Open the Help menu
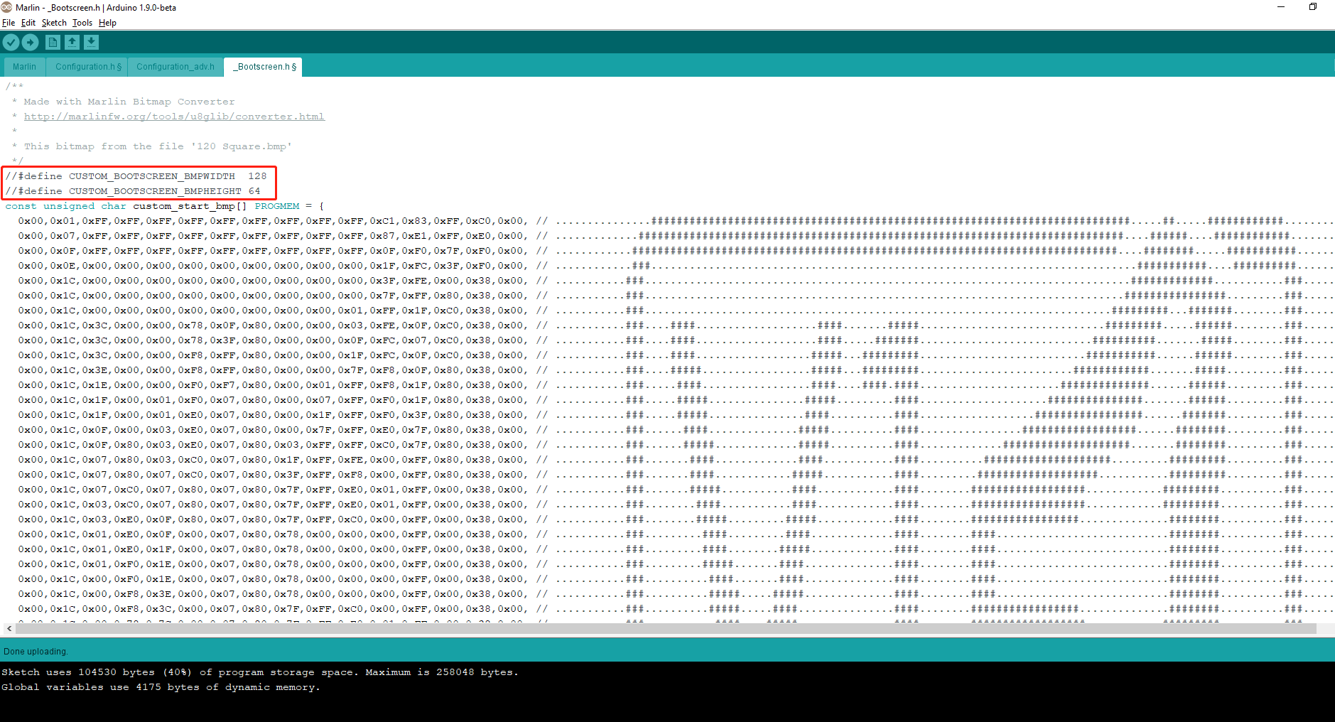Image resolution: width=1335 pixels, height=722 pixels. point(107,23)
